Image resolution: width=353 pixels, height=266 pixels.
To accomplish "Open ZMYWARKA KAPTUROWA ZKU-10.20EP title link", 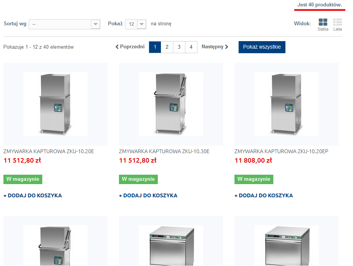I will coord(281,151).
